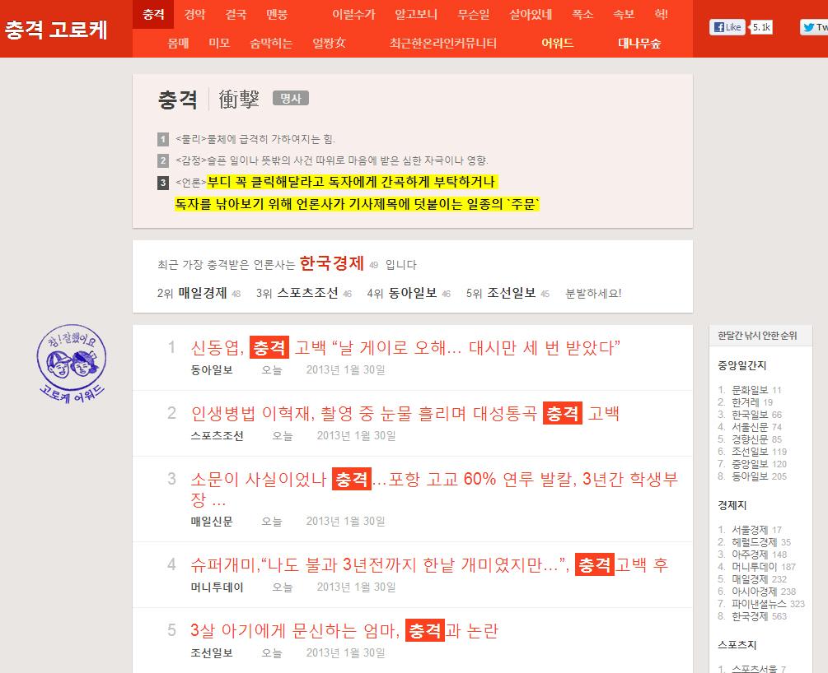Select the 충격 tab
This screenshot has width=828, height=673.
click(153, 14)
